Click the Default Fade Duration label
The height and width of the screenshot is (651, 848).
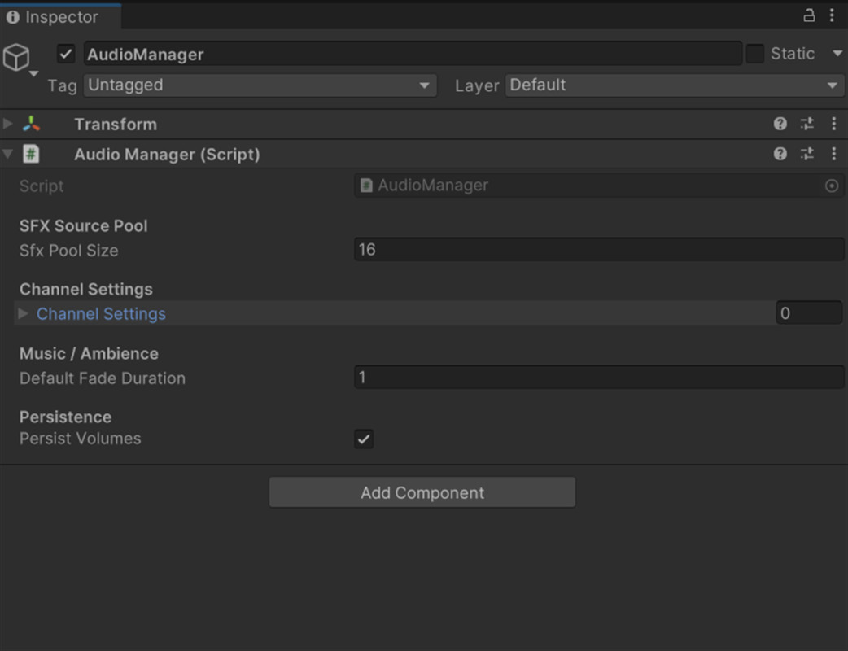click(103, 378)
